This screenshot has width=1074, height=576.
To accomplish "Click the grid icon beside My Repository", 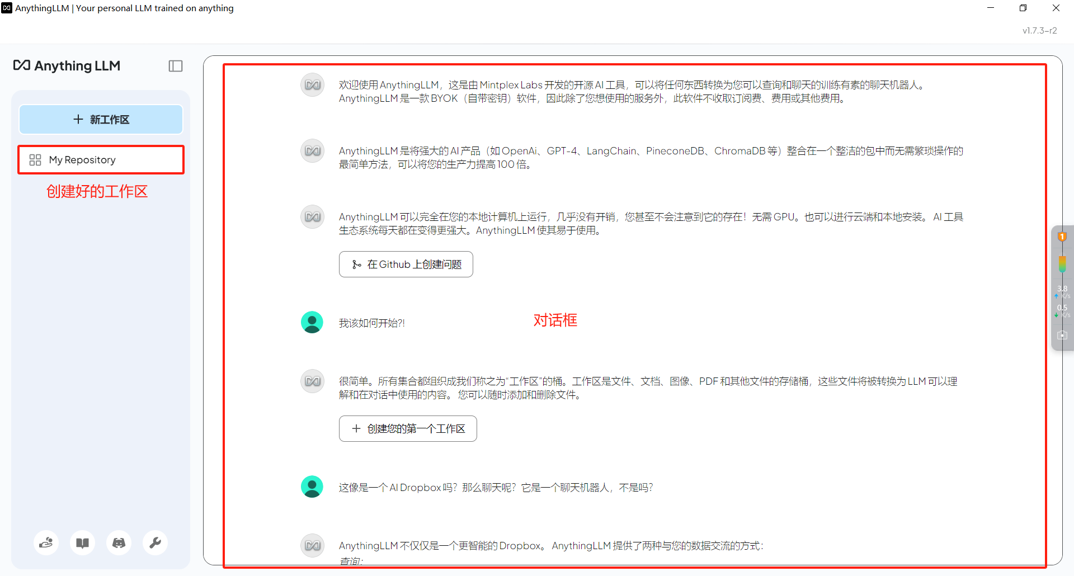I will pyautogui.click(x=35, y=160).
